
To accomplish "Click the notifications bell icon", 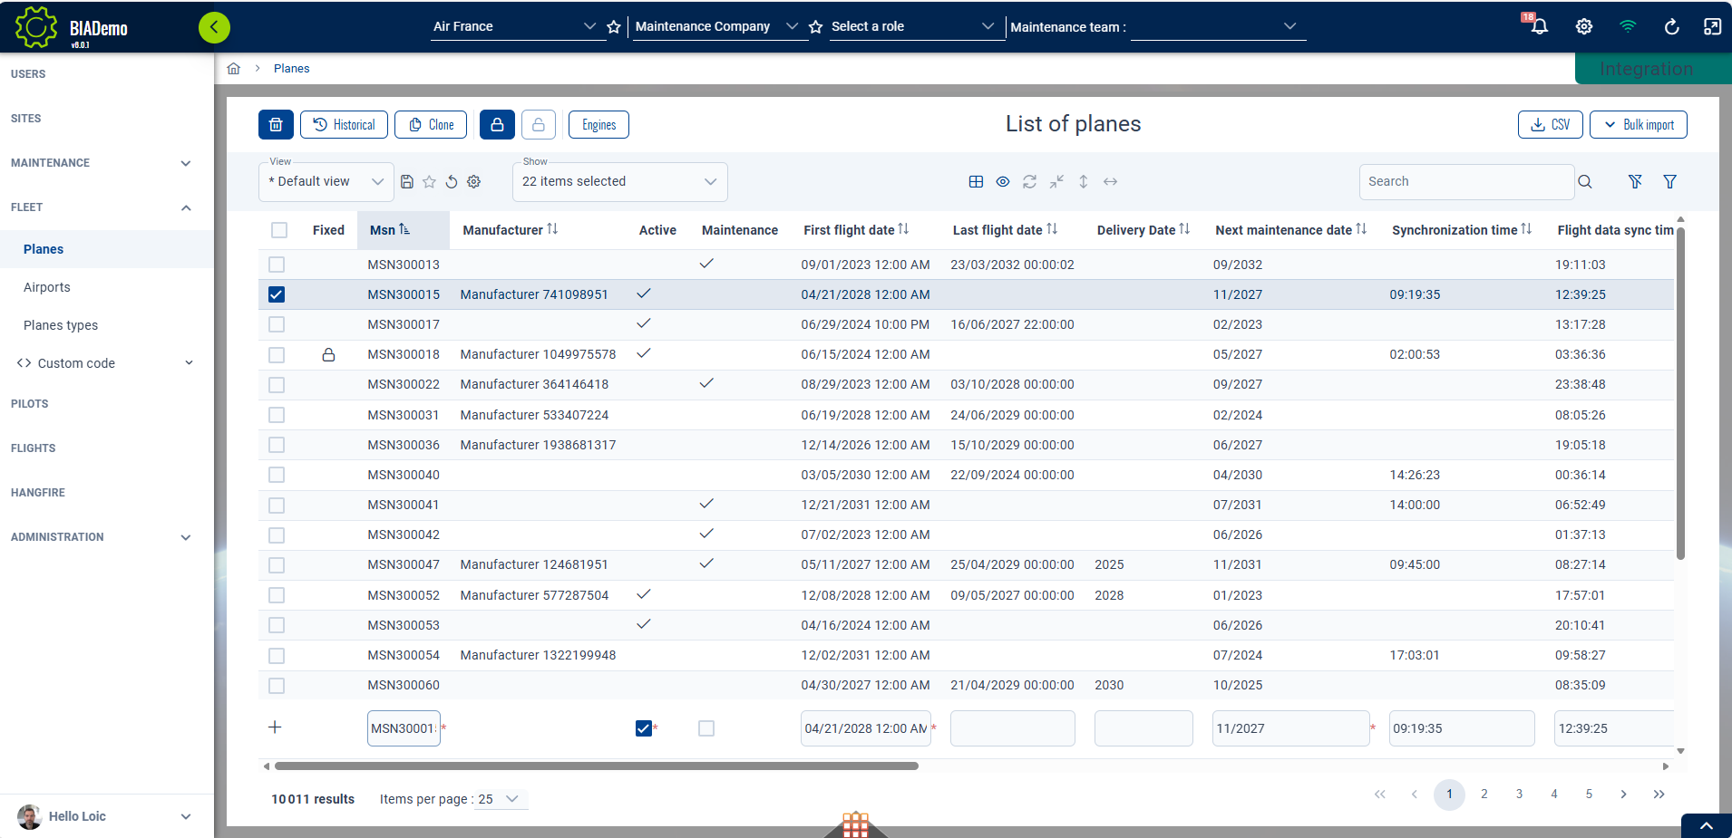I will pyautogui.click(x=1539, y=26).
